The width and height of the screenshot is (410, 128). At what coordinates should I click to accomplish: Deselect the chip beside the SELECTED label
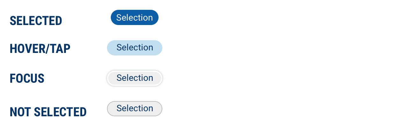134,18
